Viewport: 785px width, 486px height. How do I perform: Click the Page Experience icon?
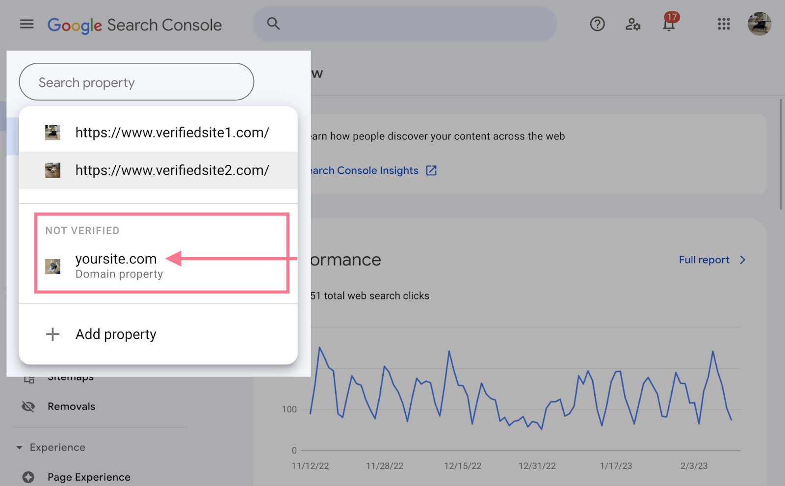click(28, 477)
